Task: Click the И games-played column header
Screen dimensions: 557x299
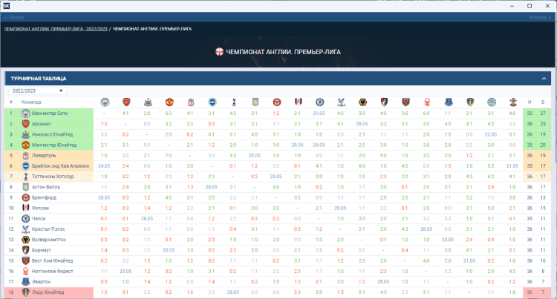Action: pyautogui.click(x=530, y=102)
